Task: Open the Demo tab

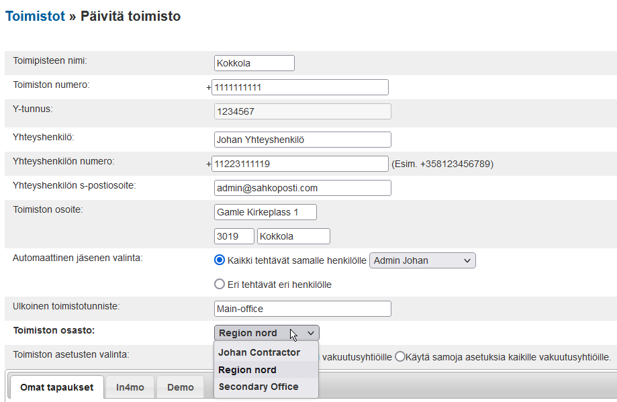Action: tap(181, 387)
